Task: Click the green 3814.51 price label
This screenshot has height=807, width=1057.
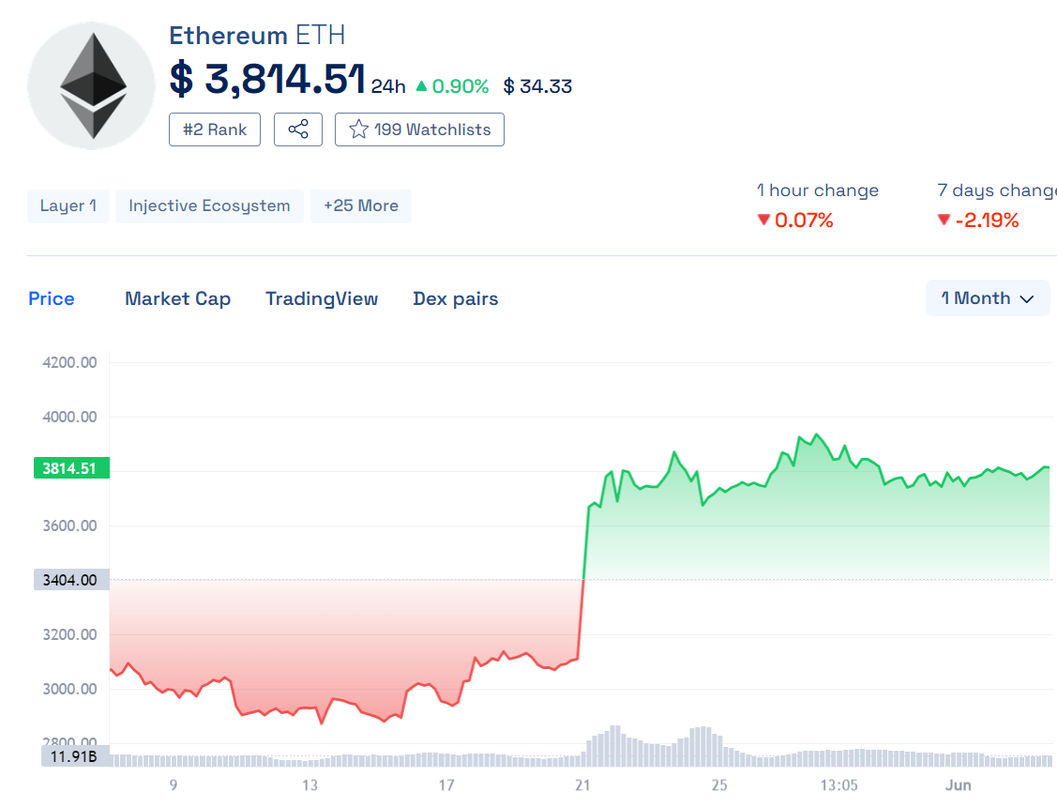Action: click(x=71, y=468)
